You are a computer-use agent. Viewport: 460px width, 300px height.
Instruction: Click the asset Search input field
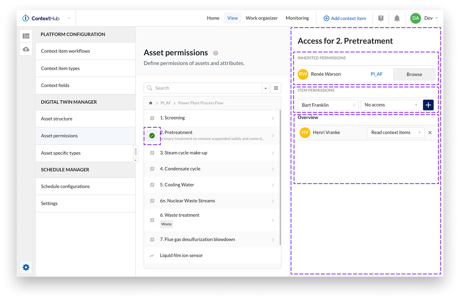[203, 88]
